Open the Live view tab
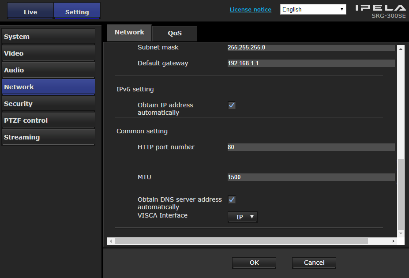Viewport: 409px width, 278px height. 30,12
